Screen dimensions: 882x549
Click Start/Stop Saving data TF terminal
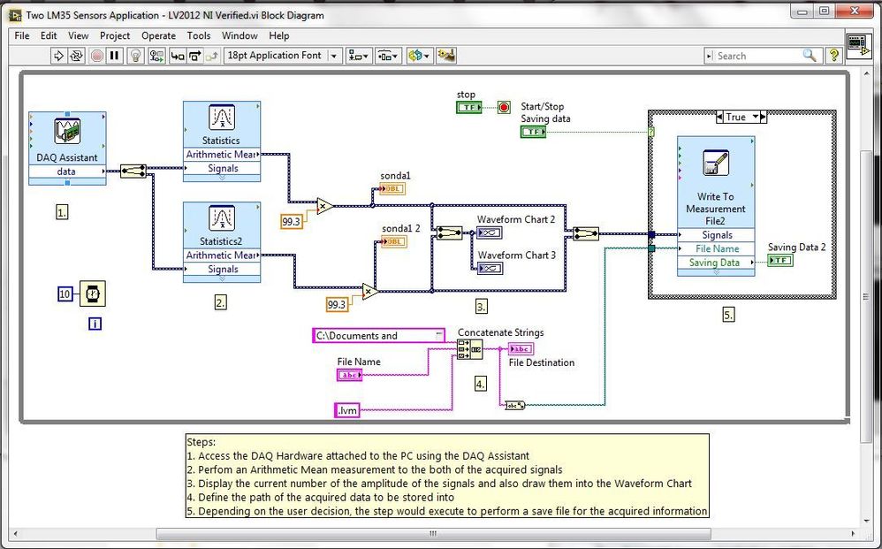533,132
